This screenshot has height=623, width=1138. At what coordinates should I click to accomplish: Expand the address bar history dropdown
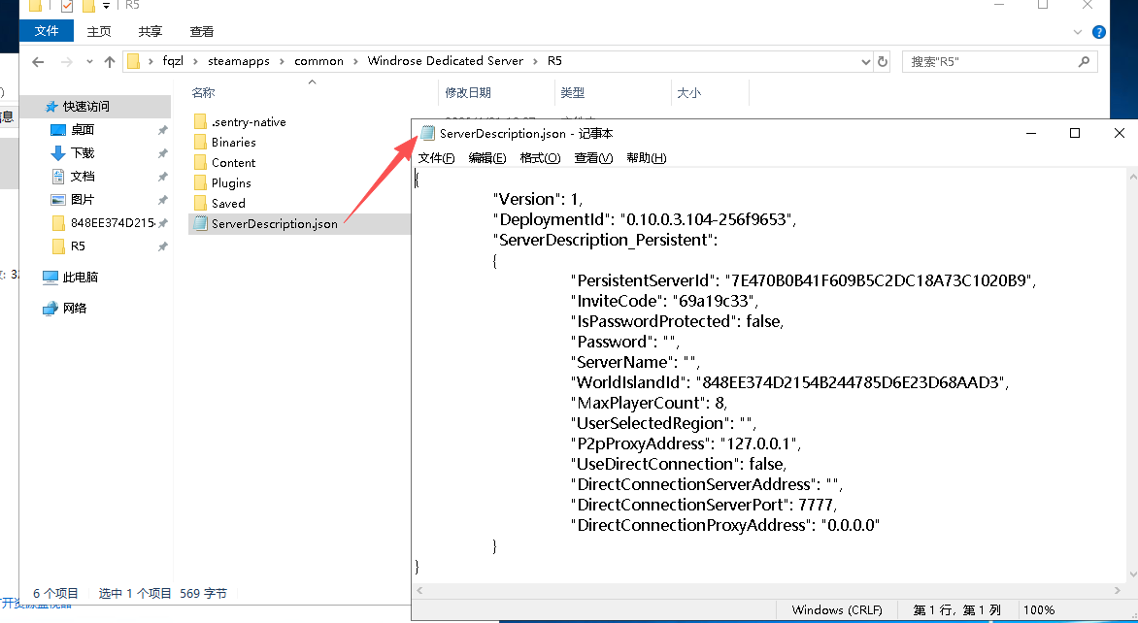tap(866, 61)
